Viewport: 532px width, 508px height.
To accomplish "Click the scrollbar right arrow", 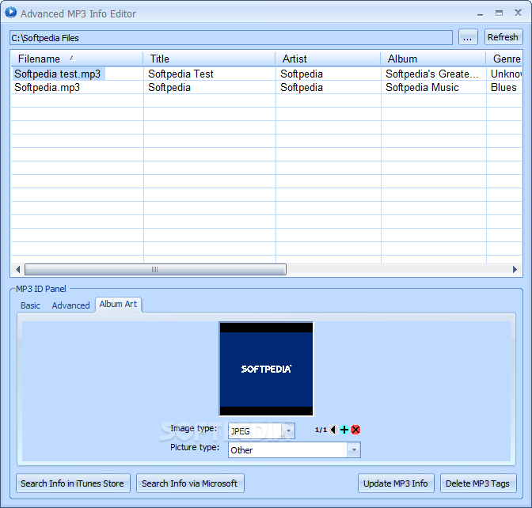I will [x=515, y=270].
